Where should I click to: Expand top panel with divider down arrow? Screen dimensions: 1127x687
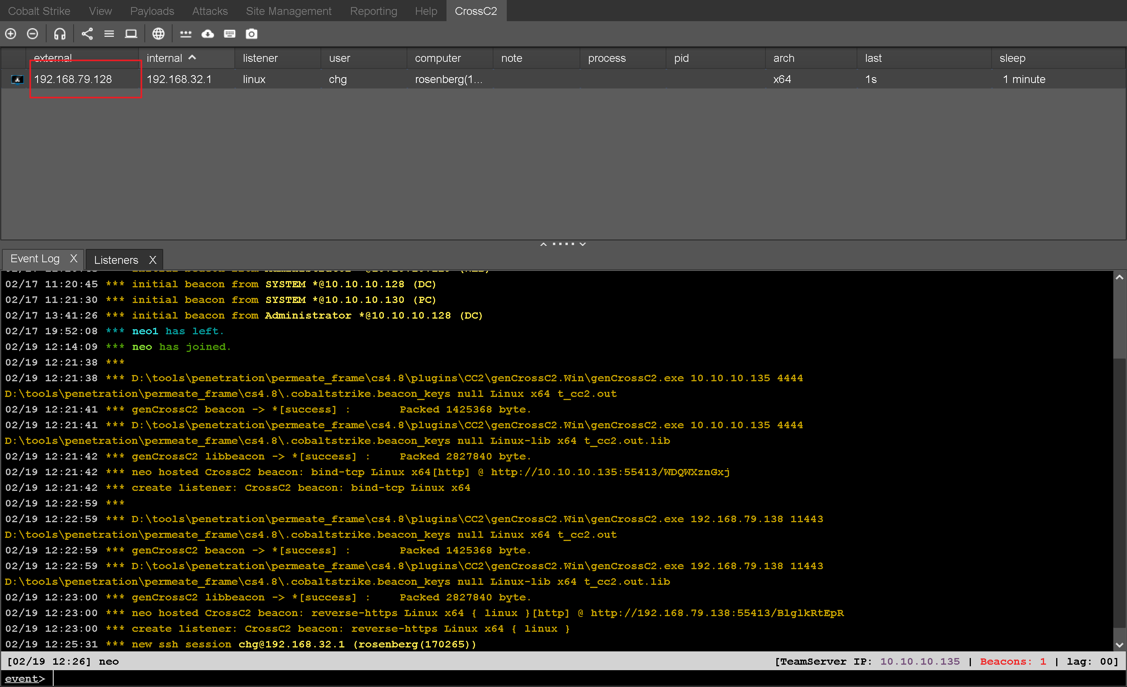[x=583, y=244]
